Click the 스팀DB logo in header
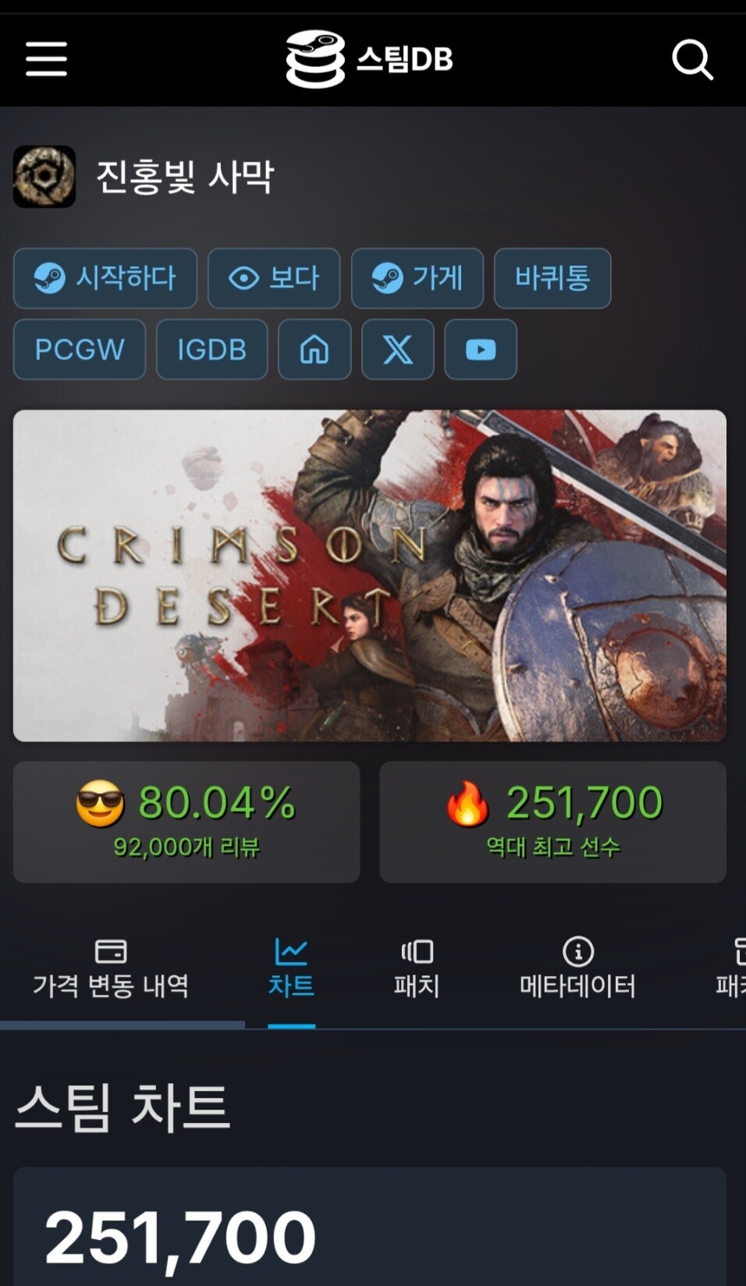 pos(369,59)
